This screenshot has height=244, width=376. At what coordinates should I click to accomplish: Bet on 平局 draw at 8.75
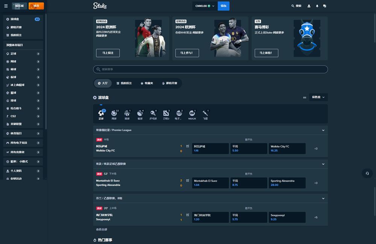point(249,183)
